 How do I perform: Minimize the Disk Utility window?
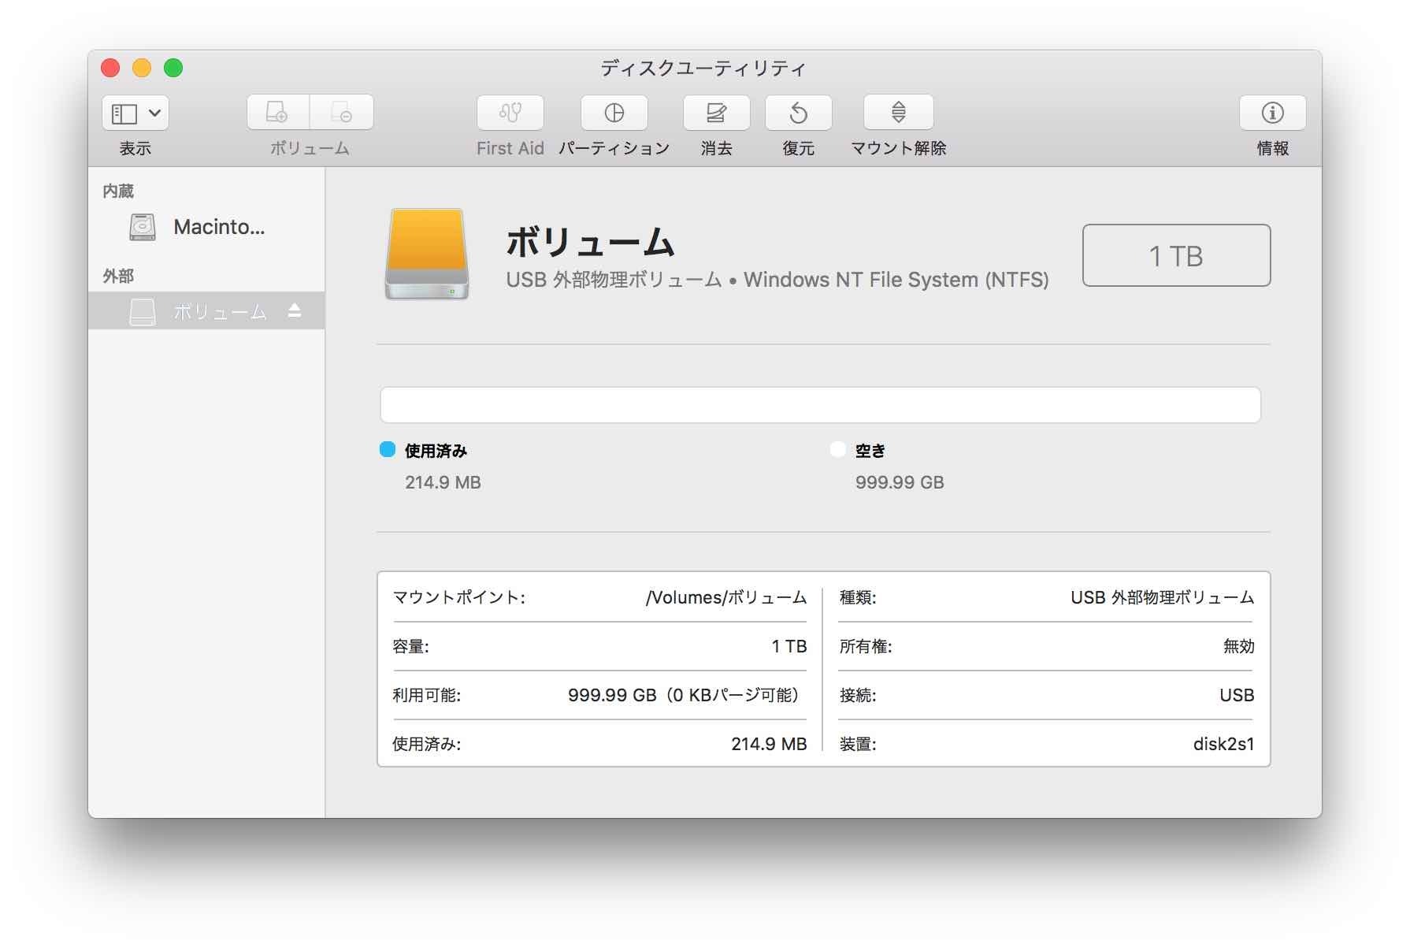142,68
